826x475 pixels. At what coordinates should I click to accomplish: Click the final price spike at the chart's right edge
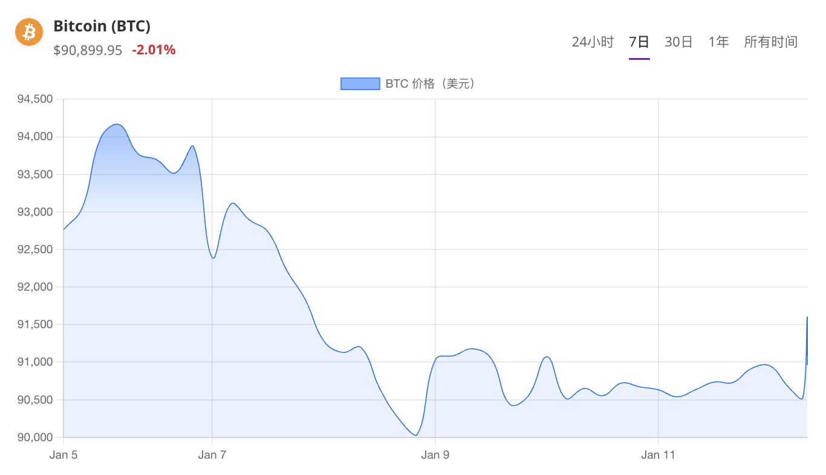tap(807, 317)
